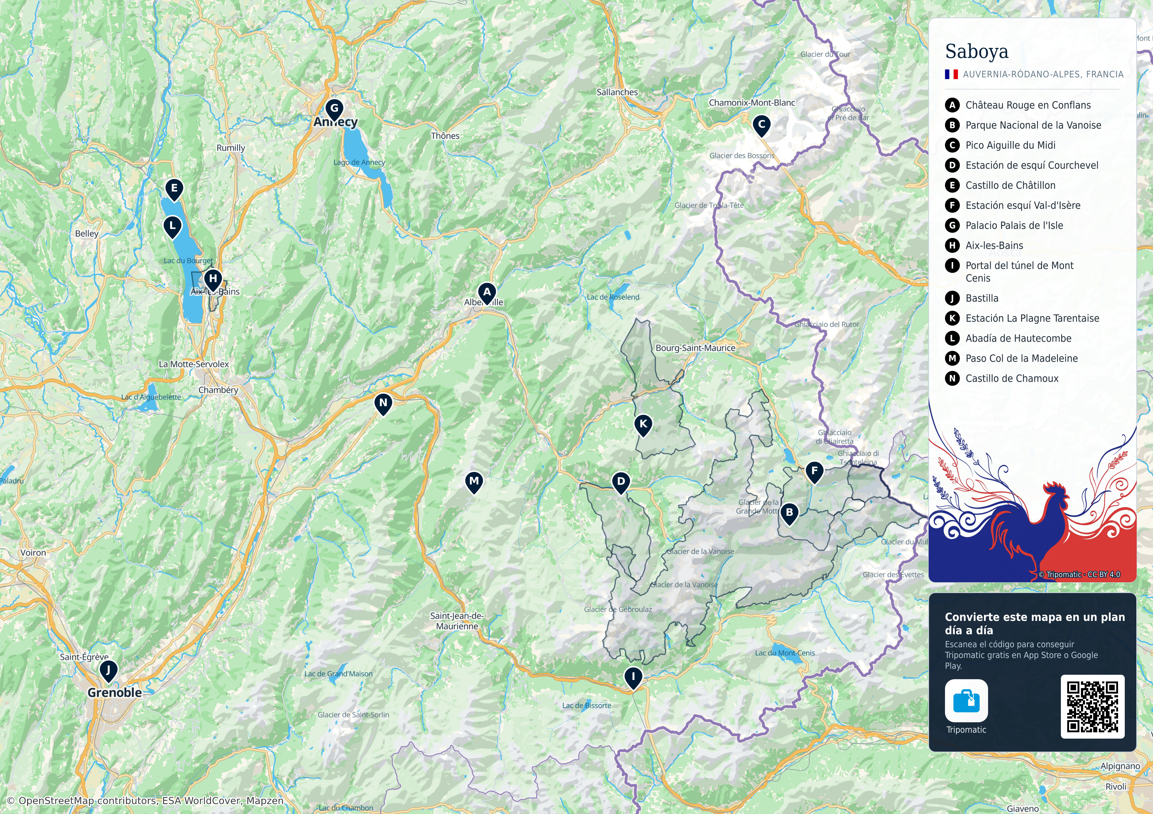Select map pin F at Val-d'Isère

click(814, 473)
